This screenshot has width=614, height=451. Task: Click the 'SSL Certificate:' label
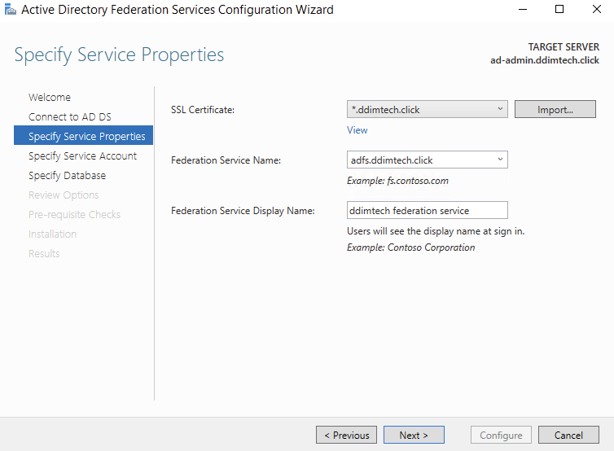203,110
